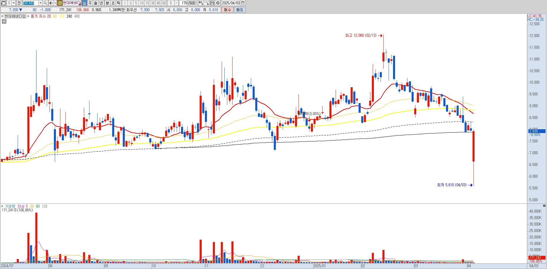Click the add indicator icon with candlestick bars

point(201,3)
